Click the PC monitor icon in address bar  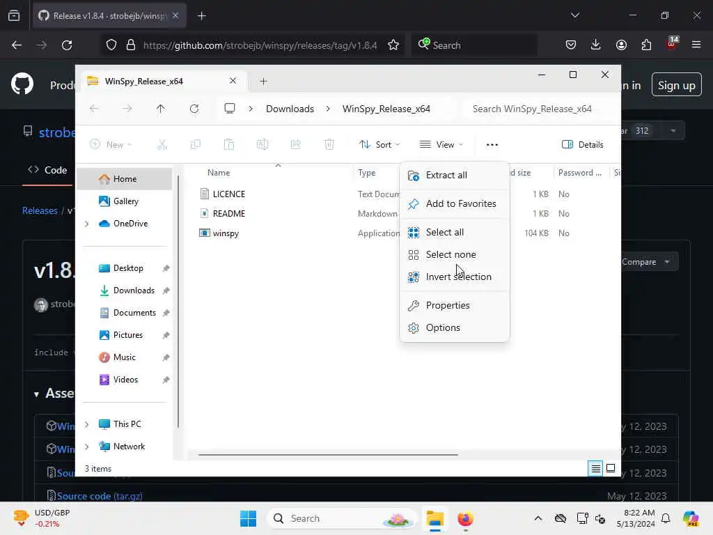point(230,109)
